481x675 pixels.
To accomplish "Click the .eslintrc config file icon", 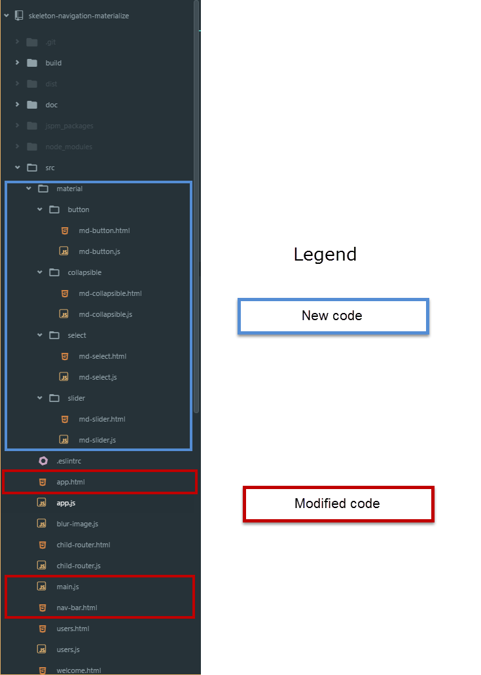I will pos(43,461).
